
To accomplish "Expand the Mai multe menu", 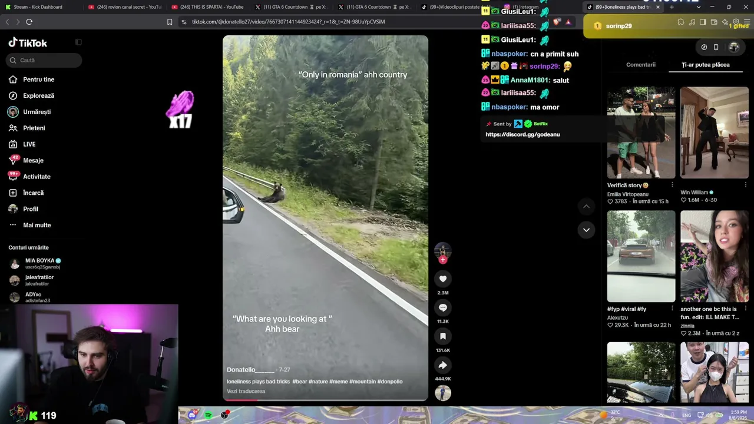I will point(37,225).
